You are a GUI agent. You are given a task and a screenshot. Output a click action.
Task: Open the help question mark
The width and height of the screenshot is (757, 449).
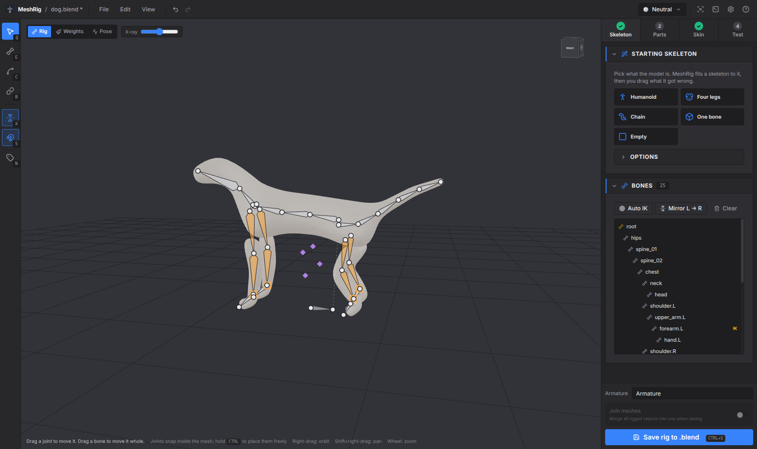pos(746,9)
